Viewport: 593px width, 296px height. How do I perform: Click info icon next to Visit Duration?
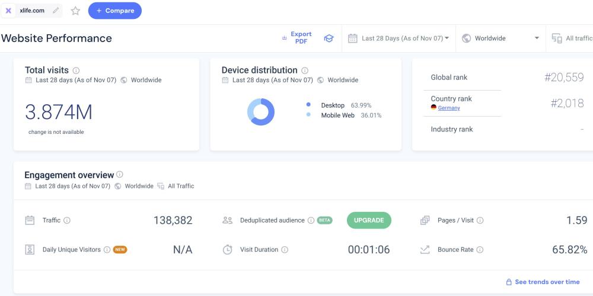coord(285,250)
